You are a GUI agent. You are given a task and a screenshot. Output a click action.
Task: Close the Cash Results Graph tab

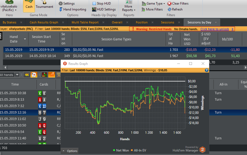click(63, 22)
